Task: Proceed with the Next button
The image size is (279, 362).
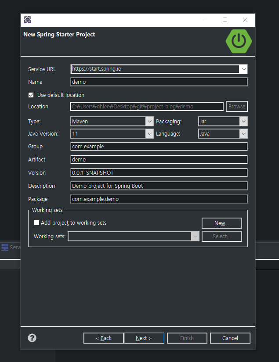Action: [x=144, y=338]
